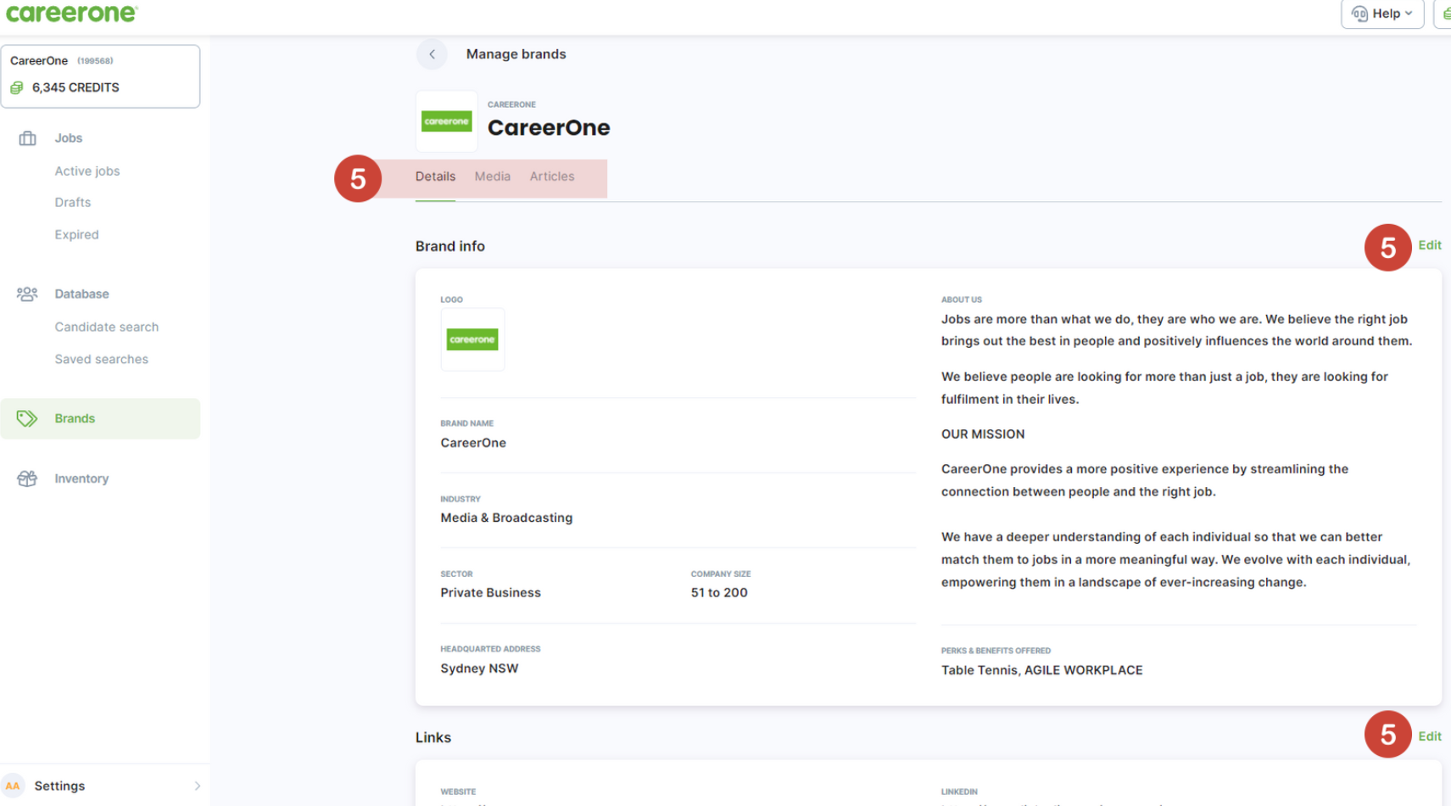This screenshot has width=1451, height=806.
Task: Expand the Settings row chevron
Action: (x=198, y=786)
